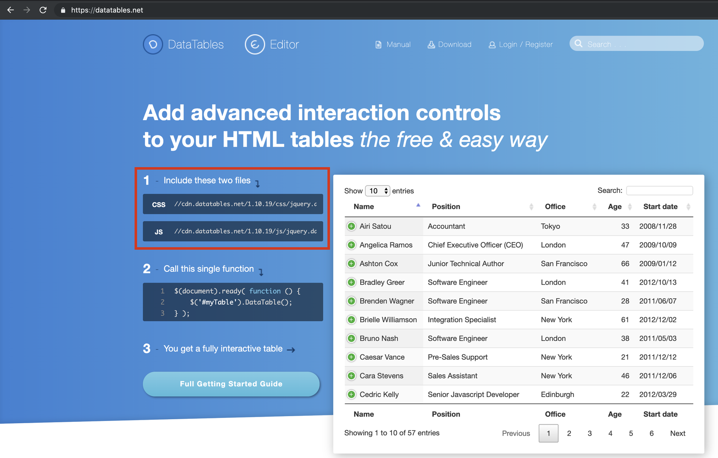Click the Full Getting Started Guide button
The height and width of the screenshot is (458, 718).
tap(231, 384)
